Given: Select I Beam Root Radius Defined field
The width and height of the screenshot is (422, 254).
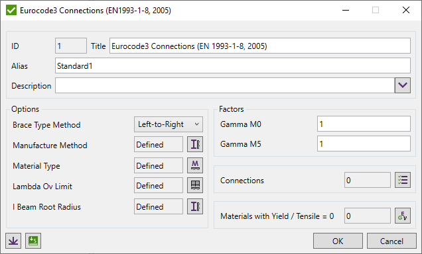Looking at the screenshot, I should click(x=159, y=206).
